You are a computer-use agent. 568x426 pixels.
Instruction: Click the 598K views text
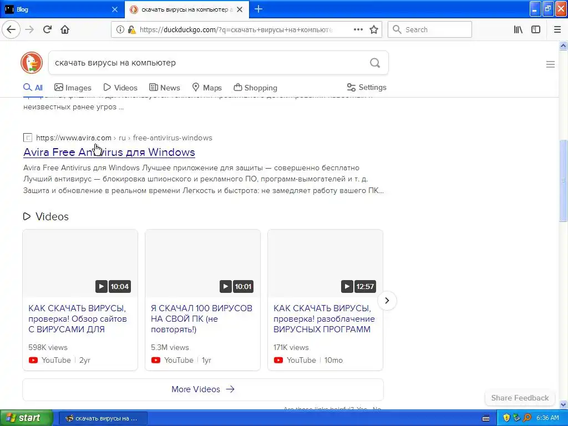click(48, 347)
